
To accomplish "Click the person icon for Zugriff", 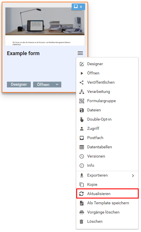I will click(x=81, y=129).
